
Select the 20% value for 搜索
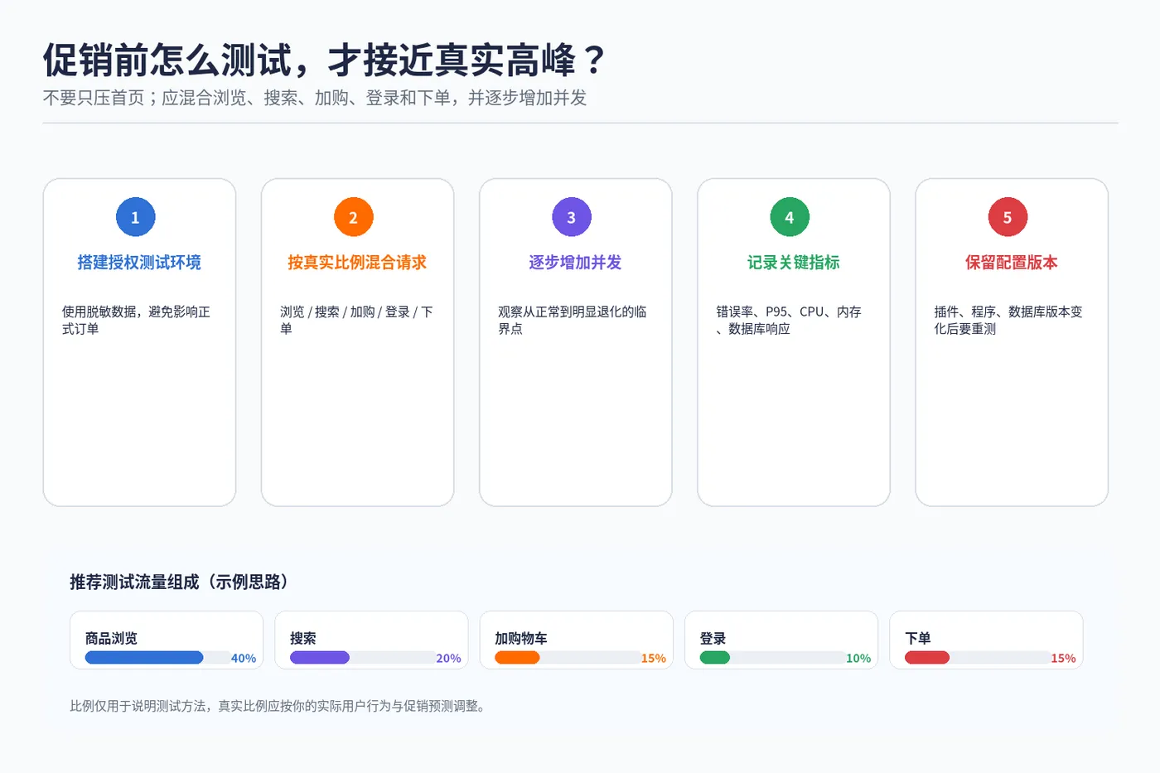tap(448, 659)
